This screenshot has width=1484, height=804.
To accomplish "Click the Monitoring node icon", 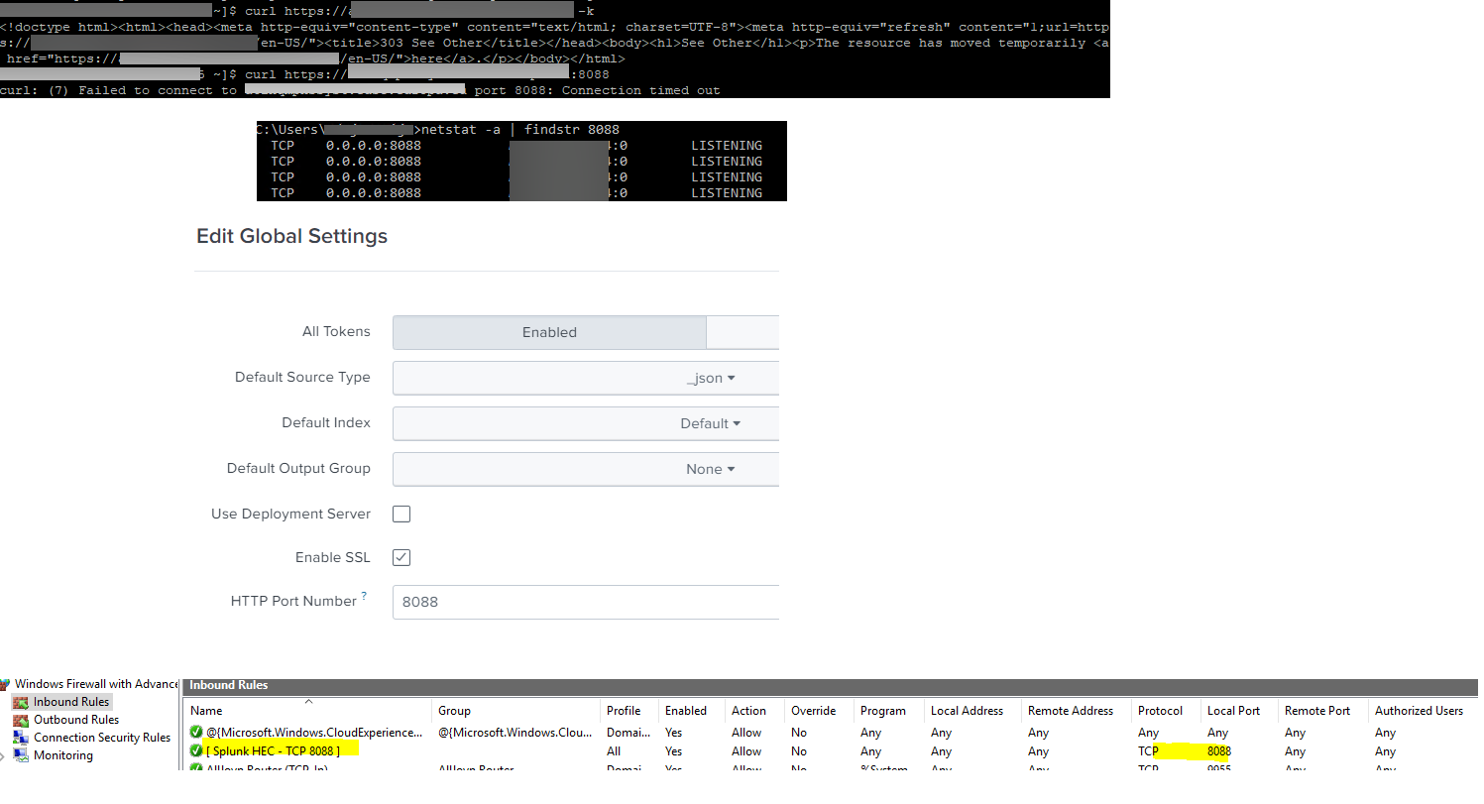I will (20, 755).
